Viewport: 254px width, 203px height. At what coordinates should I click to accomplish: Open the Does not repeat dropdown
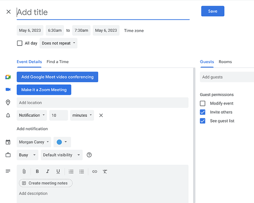[x=58, y=43]
